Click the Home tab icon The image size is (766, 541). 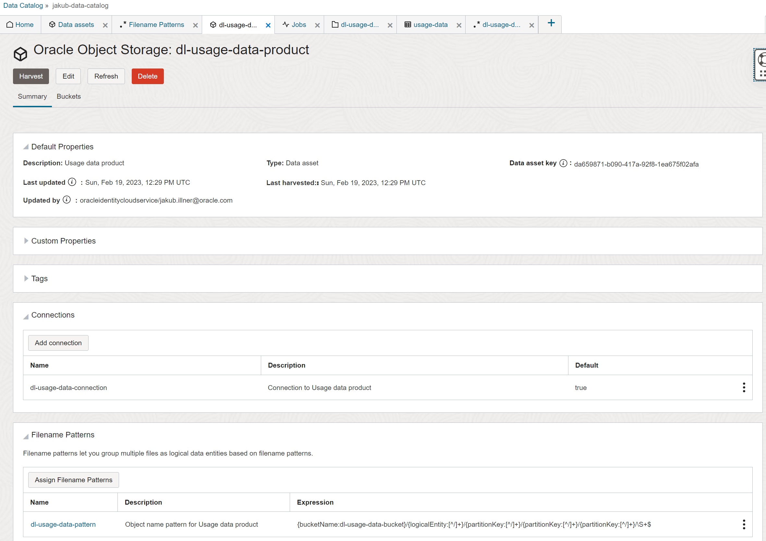click(12, 24)
